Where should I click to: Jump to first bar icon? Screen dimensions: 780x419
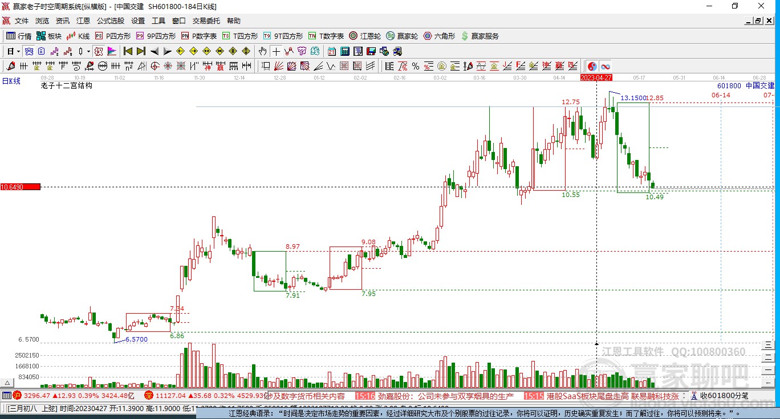[128, 51]
